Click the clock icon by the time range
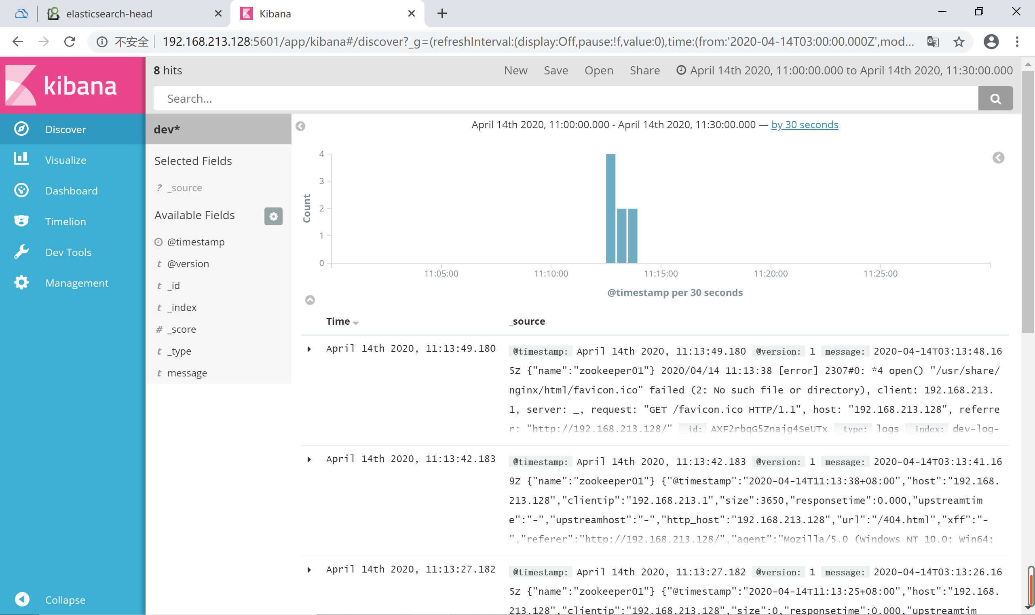 [681, 70]
